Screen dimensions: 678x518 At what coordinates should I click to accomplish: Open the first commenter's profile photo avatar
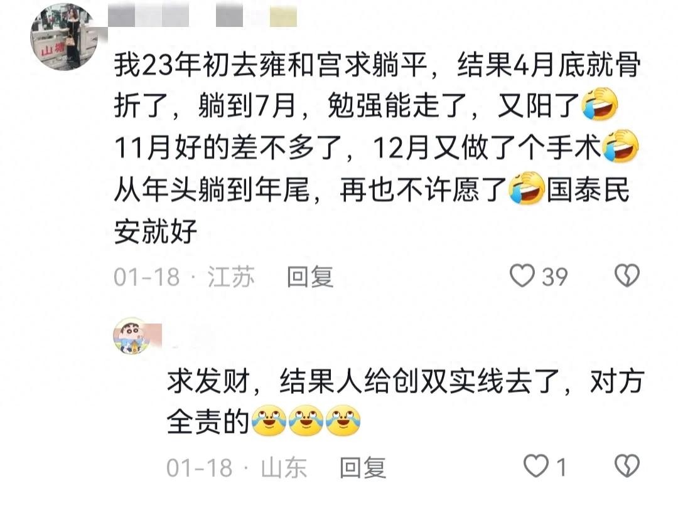(65, 37)
